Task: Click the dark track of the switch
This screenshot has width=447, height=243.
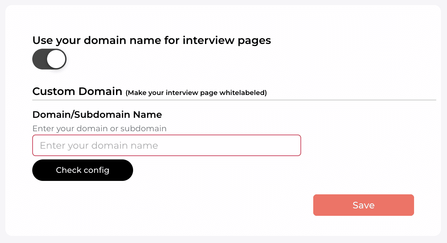Action: [39, 59]
